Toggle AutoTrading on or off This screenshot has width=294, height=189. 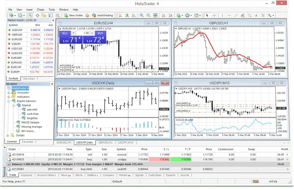click(x=103, y=15)
